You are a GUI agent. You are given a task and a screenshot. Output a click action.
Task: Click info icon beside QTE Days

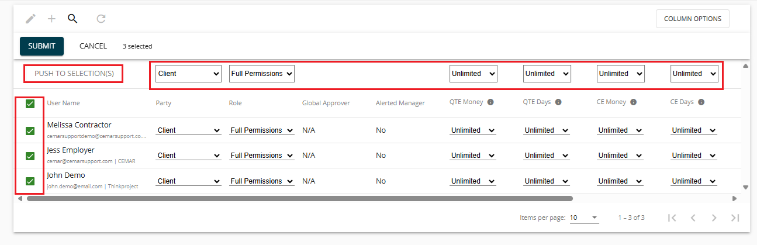(558, 102)
